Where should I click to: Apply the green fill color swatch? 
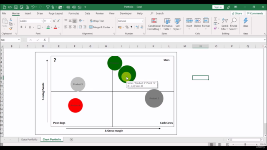pyautogui.click(x=48, y=27)
